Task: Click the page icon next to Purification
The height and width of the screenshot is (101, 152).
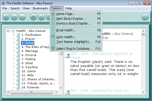Action: (x=18, y=35)
